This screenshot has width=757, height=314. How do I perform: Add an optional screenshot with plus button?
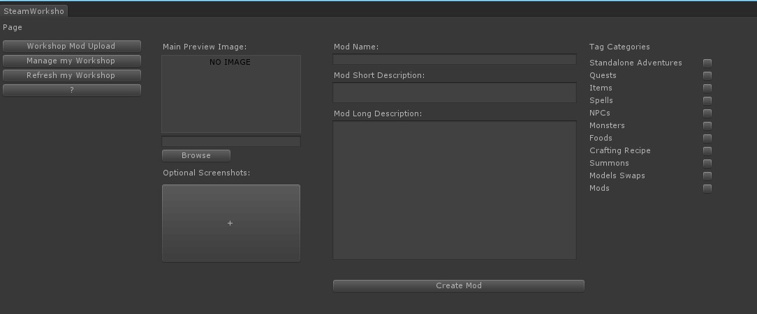[230, 223]
